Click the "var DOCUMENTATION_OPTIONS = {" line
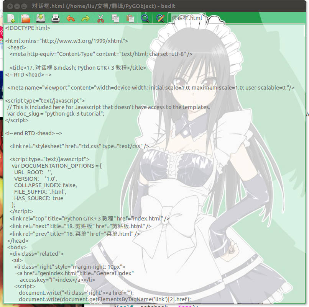Screen dimensions: 309x307 (x=57, y=166)
